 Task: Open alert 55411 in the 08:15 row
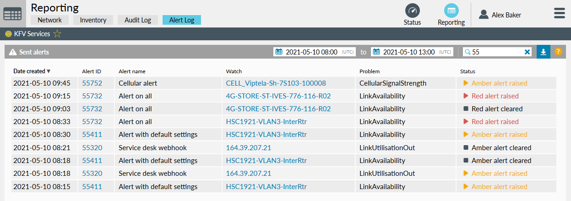pyautogui.click(x=92, y=187)
